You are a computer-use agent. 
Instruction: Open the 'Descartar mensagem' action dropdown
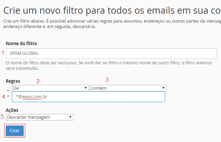coord(40,117)
